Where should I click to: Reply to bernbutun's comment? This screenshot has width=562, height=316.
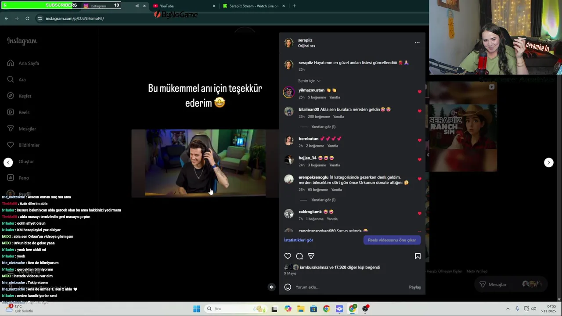(333, 146)
